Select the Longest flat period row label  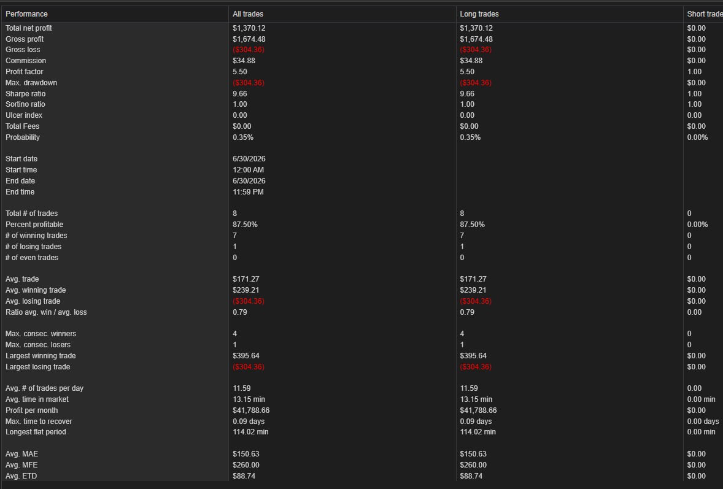click(x=36, y=433)
